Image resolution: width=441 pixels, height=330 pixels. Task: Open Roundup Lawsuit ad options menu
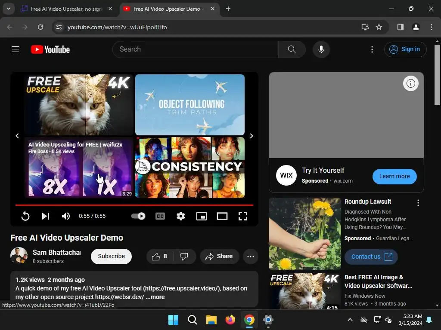pyautogui.click(x=418, y=203)
